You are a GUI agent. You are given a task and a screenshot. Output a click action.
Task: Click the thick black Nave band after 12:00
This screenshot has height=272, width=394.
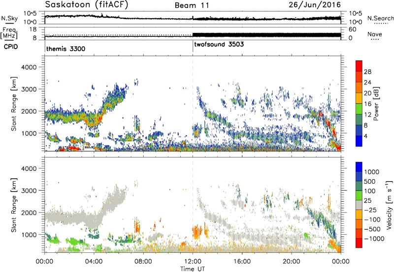(266, 35)
